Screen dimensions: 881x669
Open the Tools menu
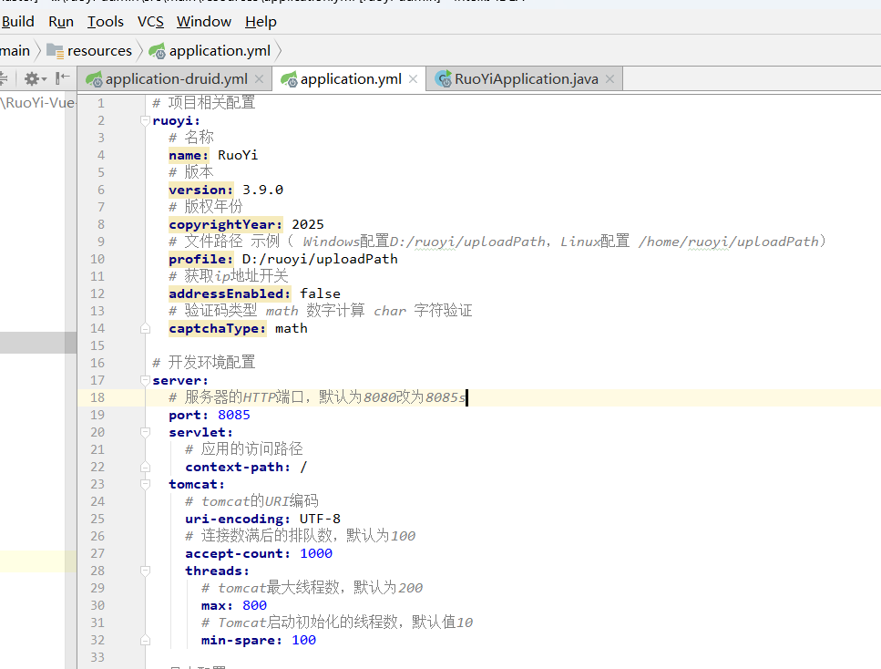(x=105, y=21)
